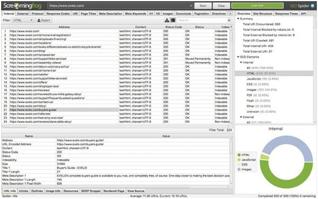318x199 pixels.
Task: Click the HTML legend color dot
Action: (x=239, y=155)
